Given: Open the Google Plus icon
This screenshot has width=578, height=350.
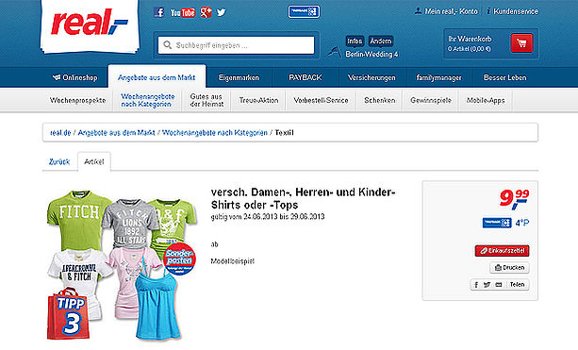Looking at the screenshot, I should click(x=206, y=12).
